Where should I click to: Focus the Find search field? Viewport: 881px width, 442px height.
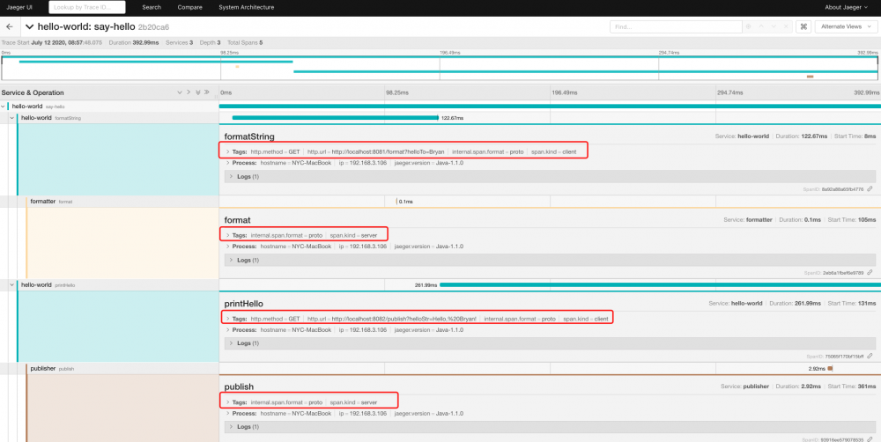(x=676, y=26)
